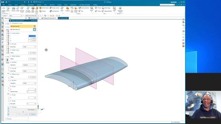
Task: Click the Undo icon in title bar
Action: 9,2
